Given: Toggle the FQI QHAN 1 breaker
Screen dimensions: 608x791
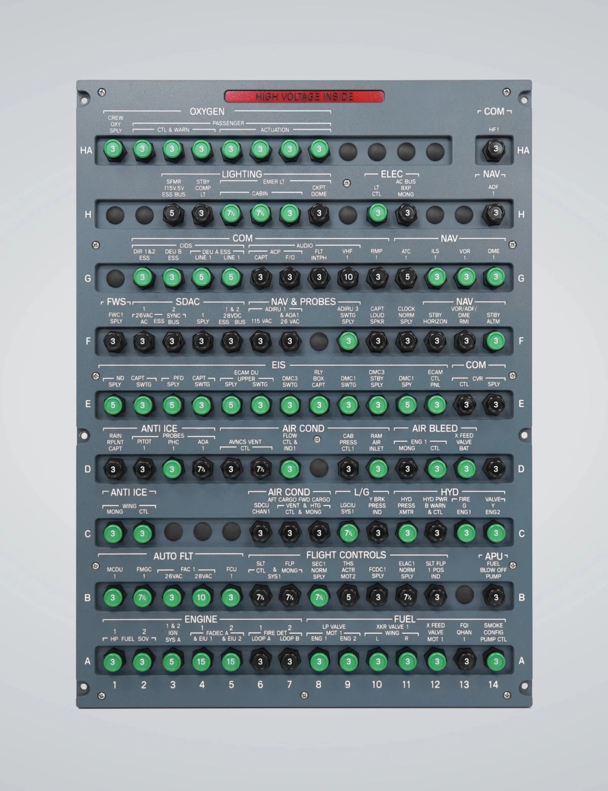Looking at the screenshot, I should click(x=466, y=661).
